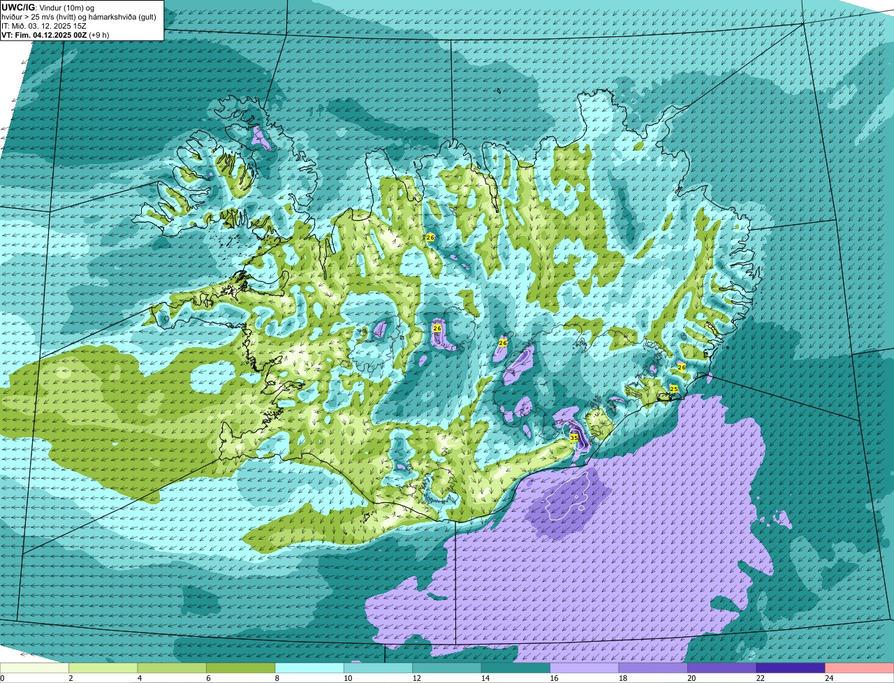894x683 pixels.
Task: Select the 16–18 m/s lavender legend swatch
Action: pyautogui.click(x=585, y=668)
